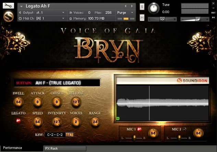Image resolution: width=217 pixels, height=152 pixels.
Task: Click the Voices count value 0
Action: [x=89, y=13]
